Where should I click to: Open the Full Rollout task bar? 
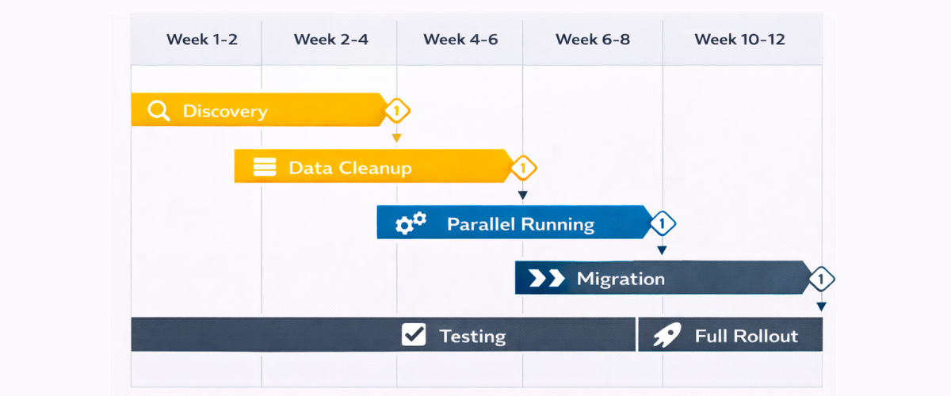point(745,336)
